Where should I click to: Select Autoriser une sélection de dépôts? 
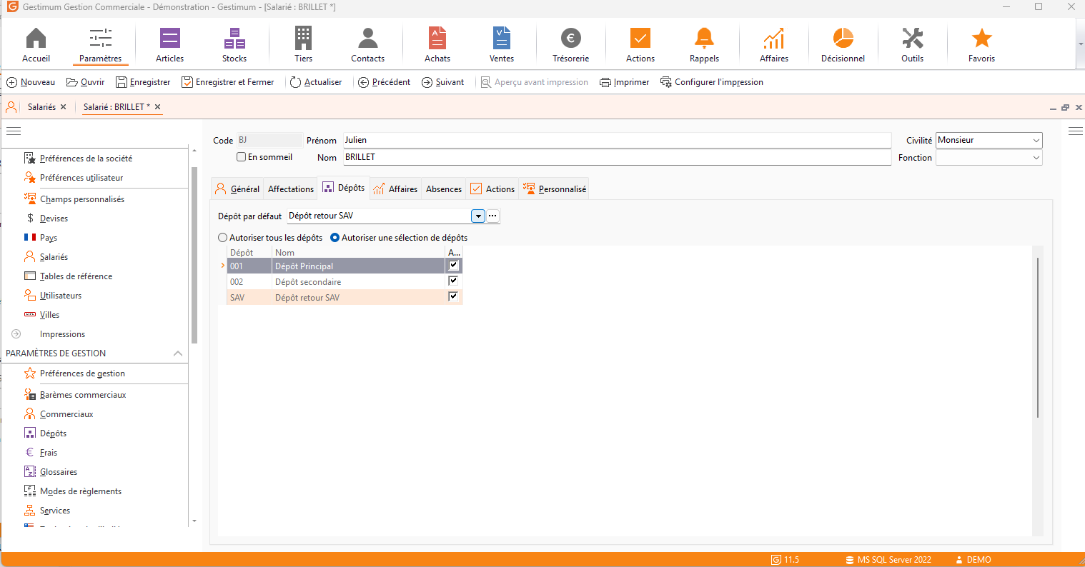pos(335,238)
